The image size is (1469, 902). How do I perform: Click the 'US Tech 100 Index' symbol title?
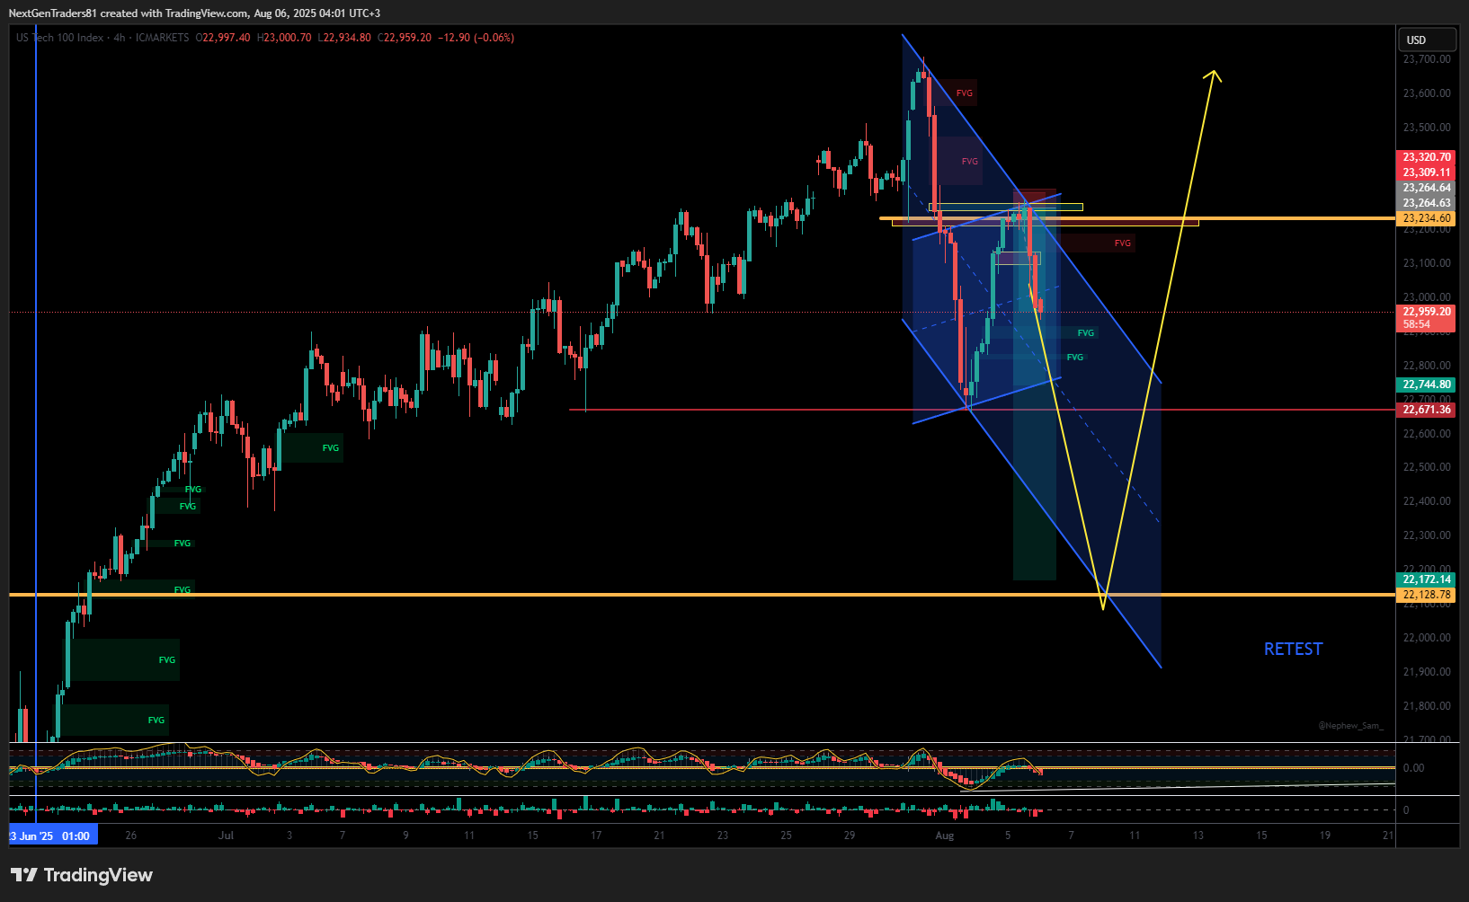(x=59, y=38)
